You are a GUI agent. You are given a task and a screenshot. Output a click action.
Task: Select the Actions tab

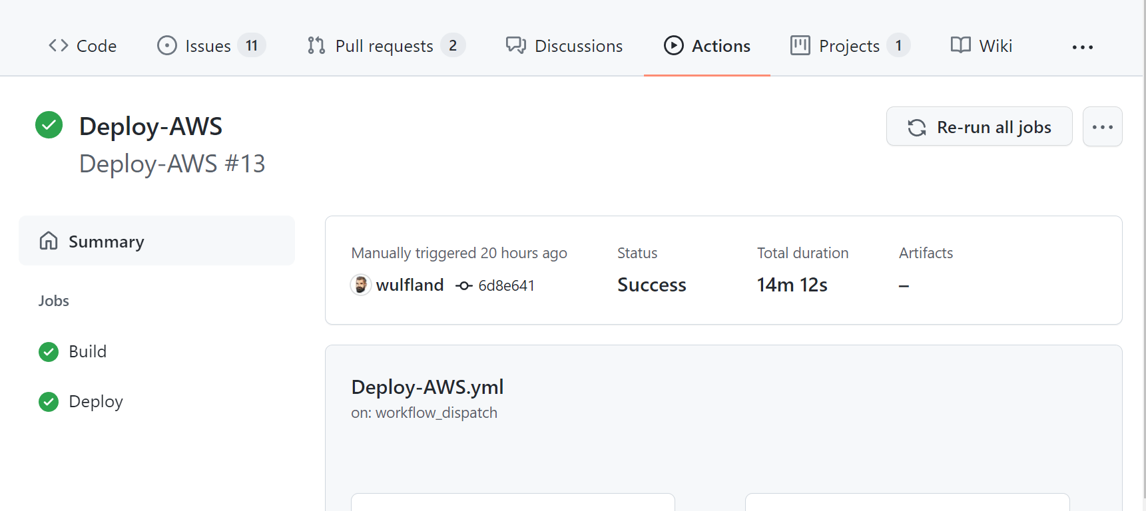(707, 46)
